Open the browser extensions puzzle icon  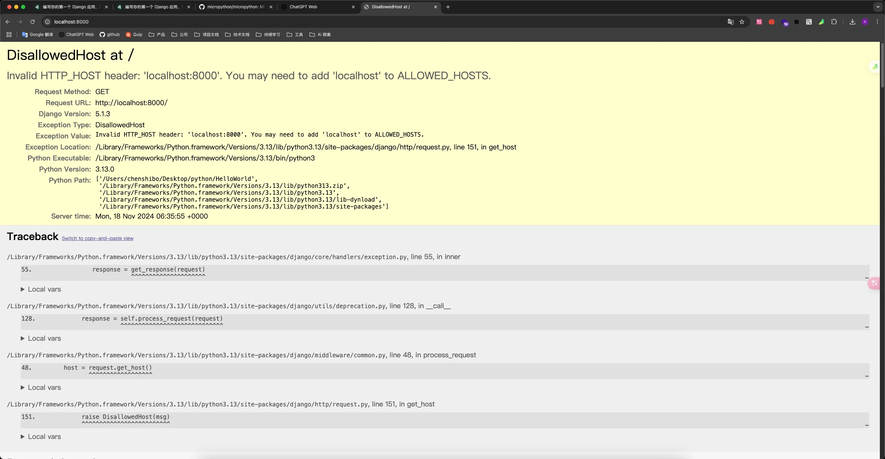tap(834, 22)
